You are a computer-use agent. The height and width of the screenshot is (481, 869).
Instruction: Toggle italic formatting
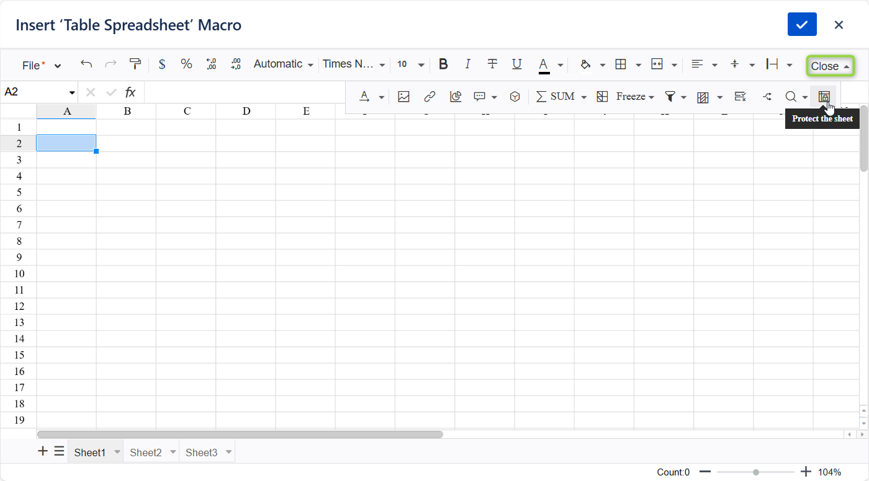pyautogui.click(x=468, y=64)
